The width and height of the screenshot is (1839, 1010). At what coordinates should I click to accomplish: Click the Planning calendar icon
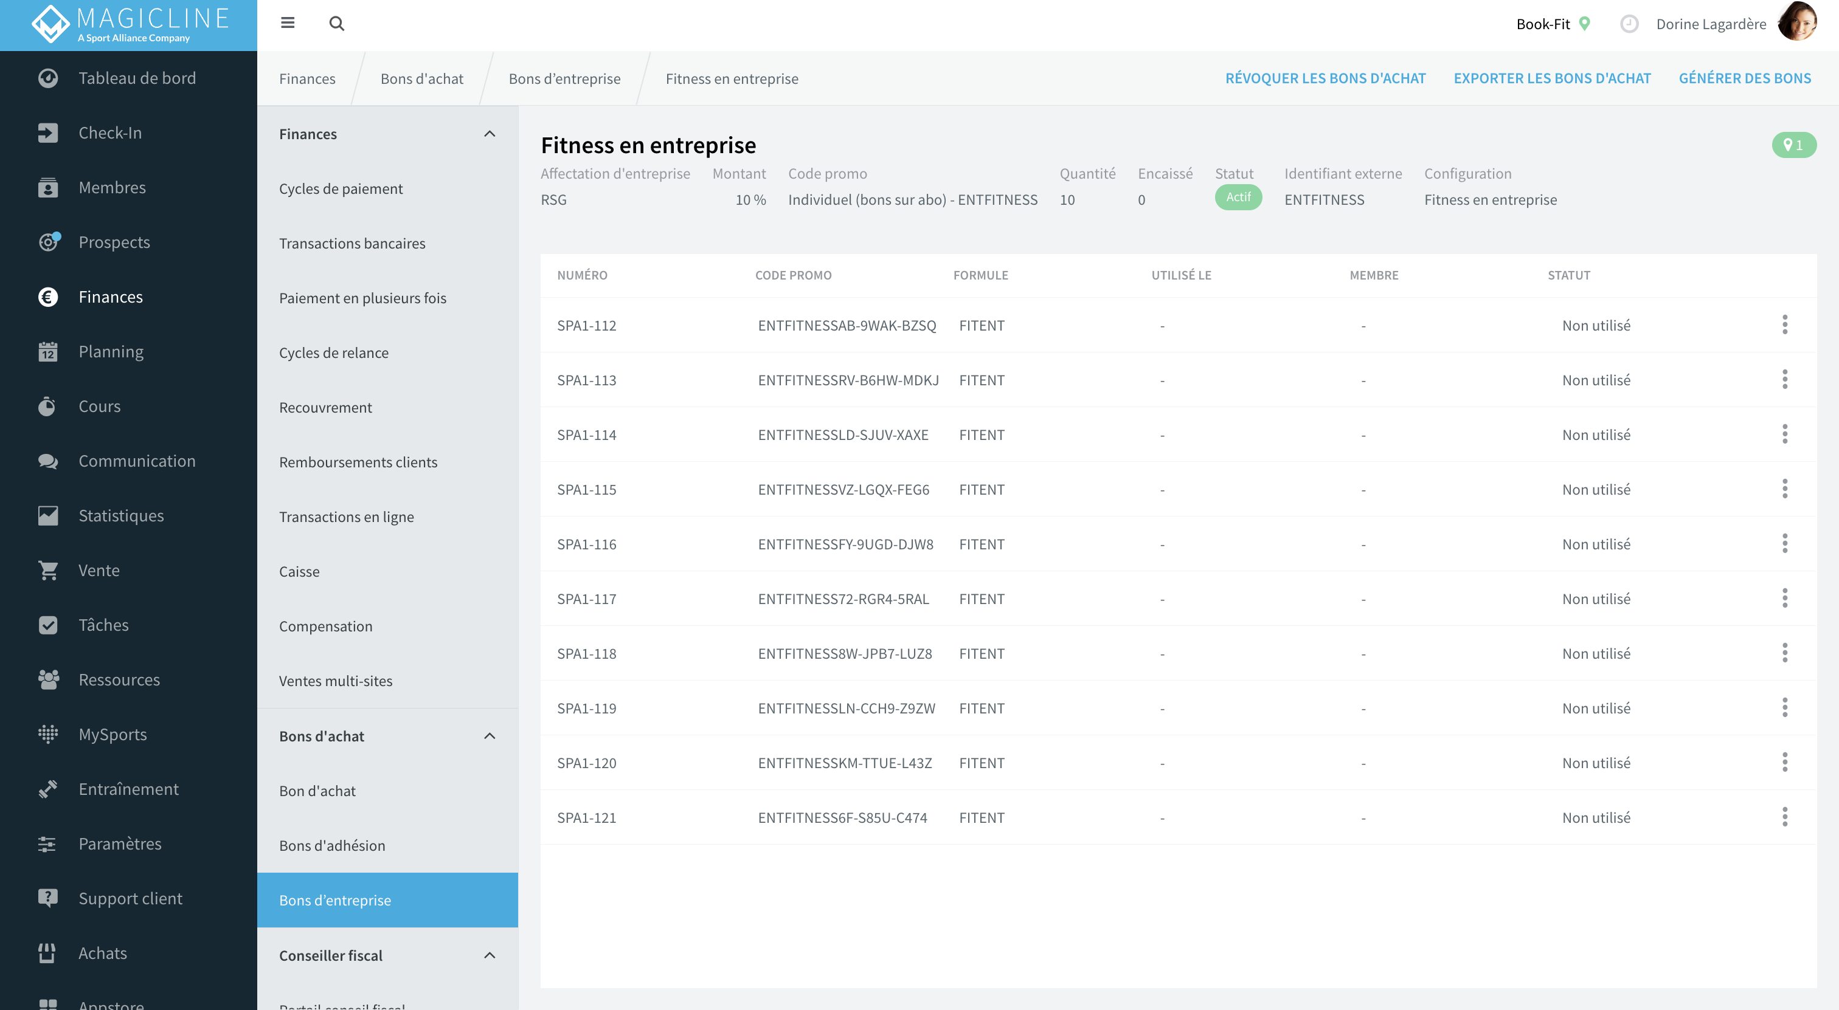tap(48, 352)
